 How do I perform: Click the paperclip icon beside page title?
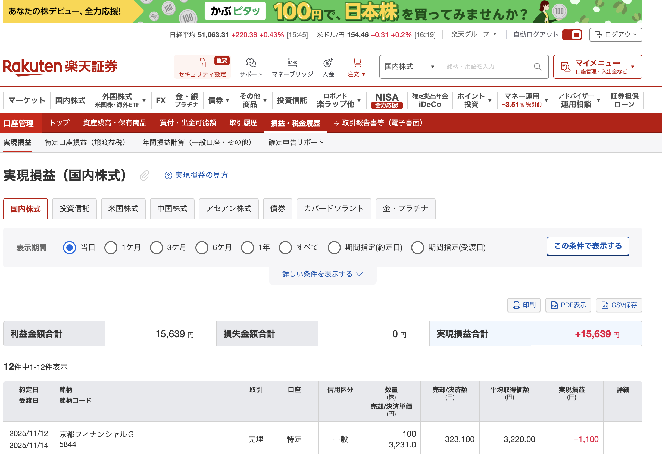(x=144, y=175)
